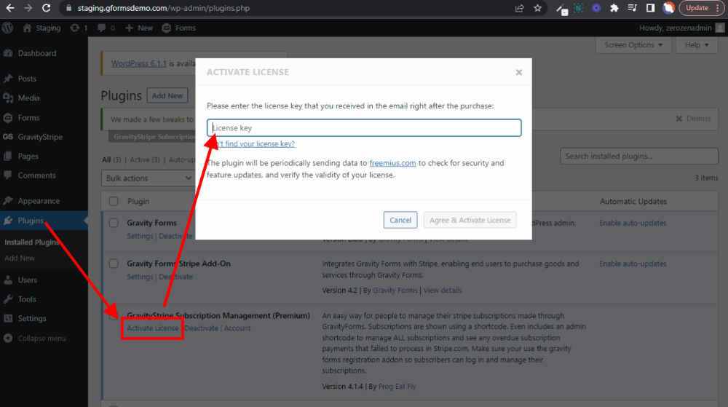Open the WordPress logo menu
728x407 pixels.
click(x=7, y=28)
